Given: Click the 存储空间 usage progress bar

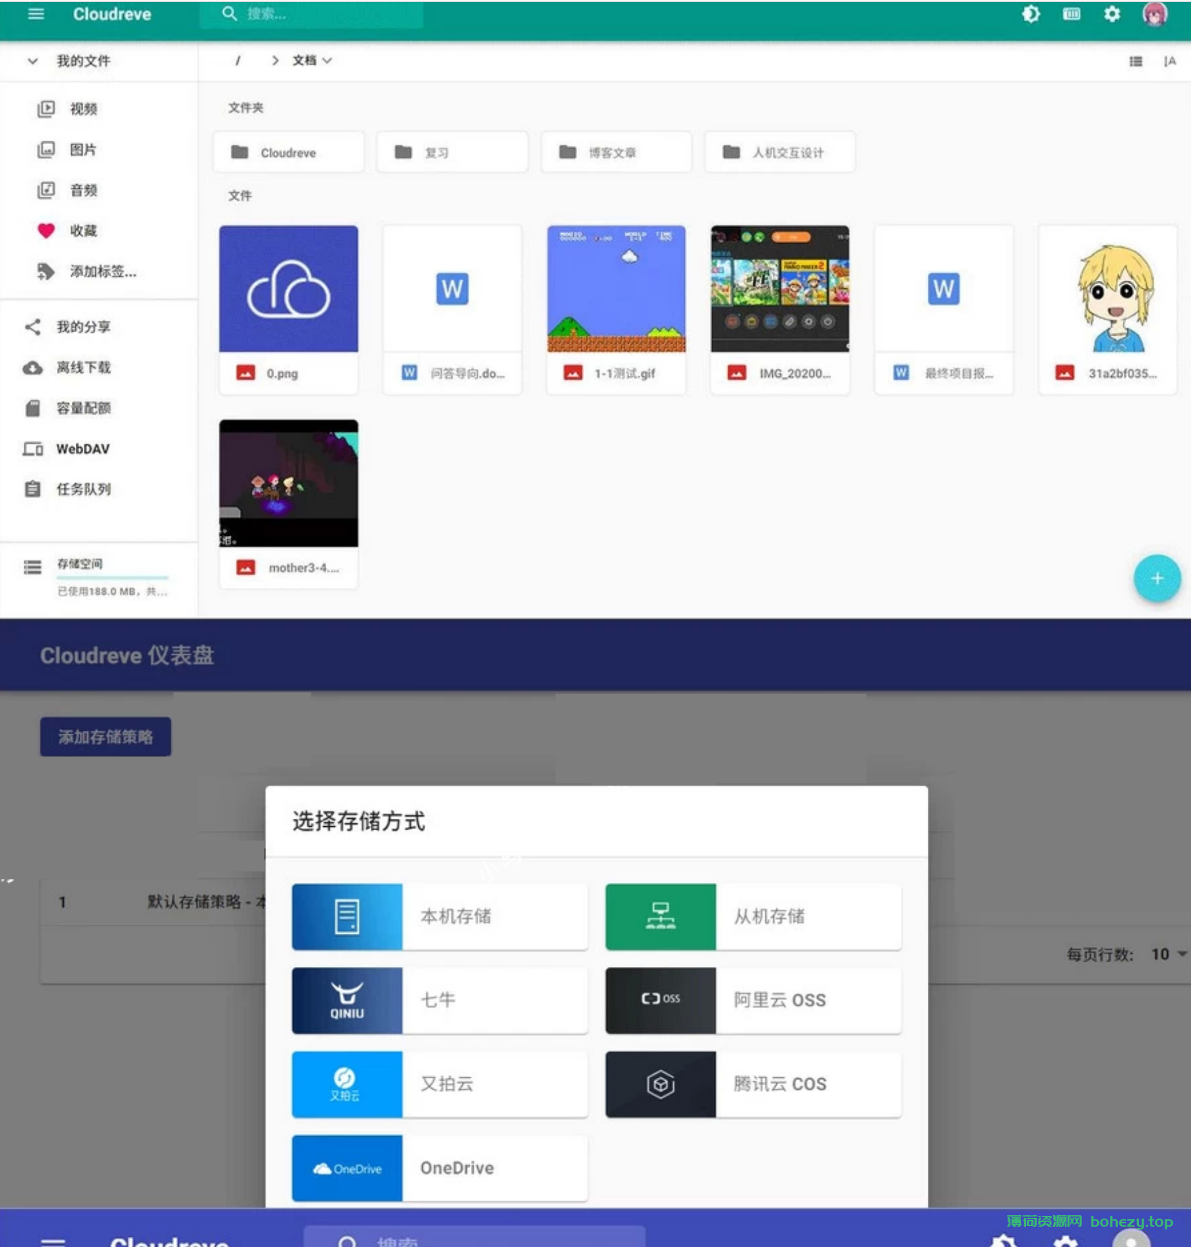Looking at the screenshot, I should pyautogui.click(x=112, y=577).
